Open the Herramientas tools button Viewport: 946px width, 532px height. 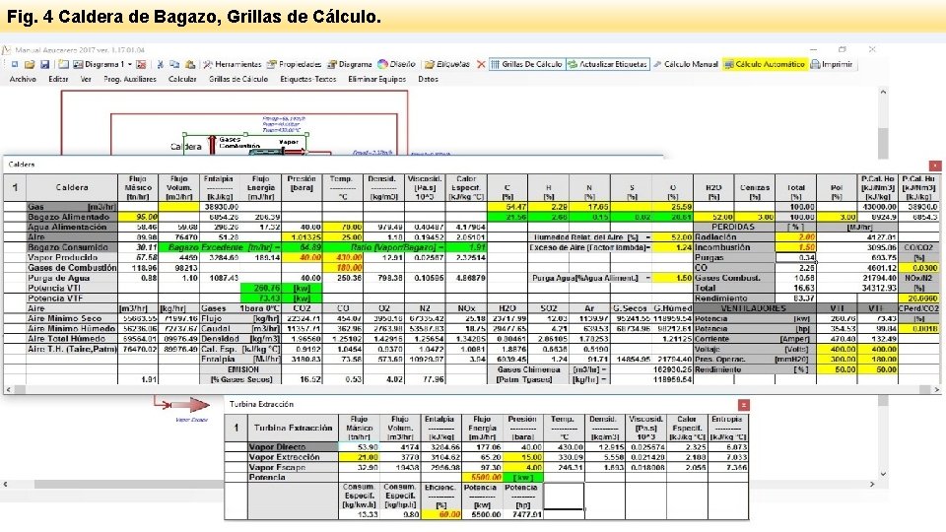click(x=233, y=64)
